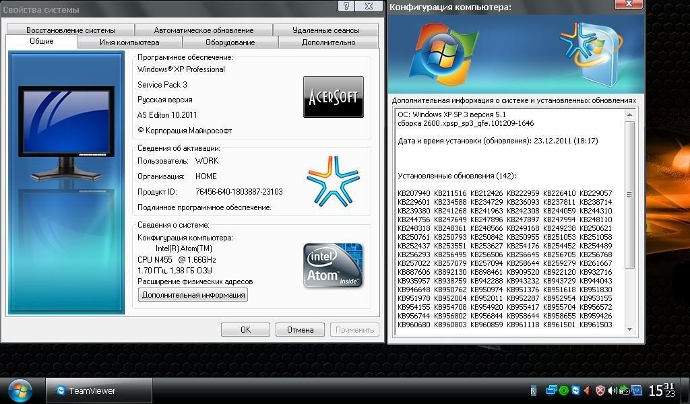The height and width of the screenshot is (404, 690).
Task: Click the TeamViewer taskbar button
Action: click(99, 391)
